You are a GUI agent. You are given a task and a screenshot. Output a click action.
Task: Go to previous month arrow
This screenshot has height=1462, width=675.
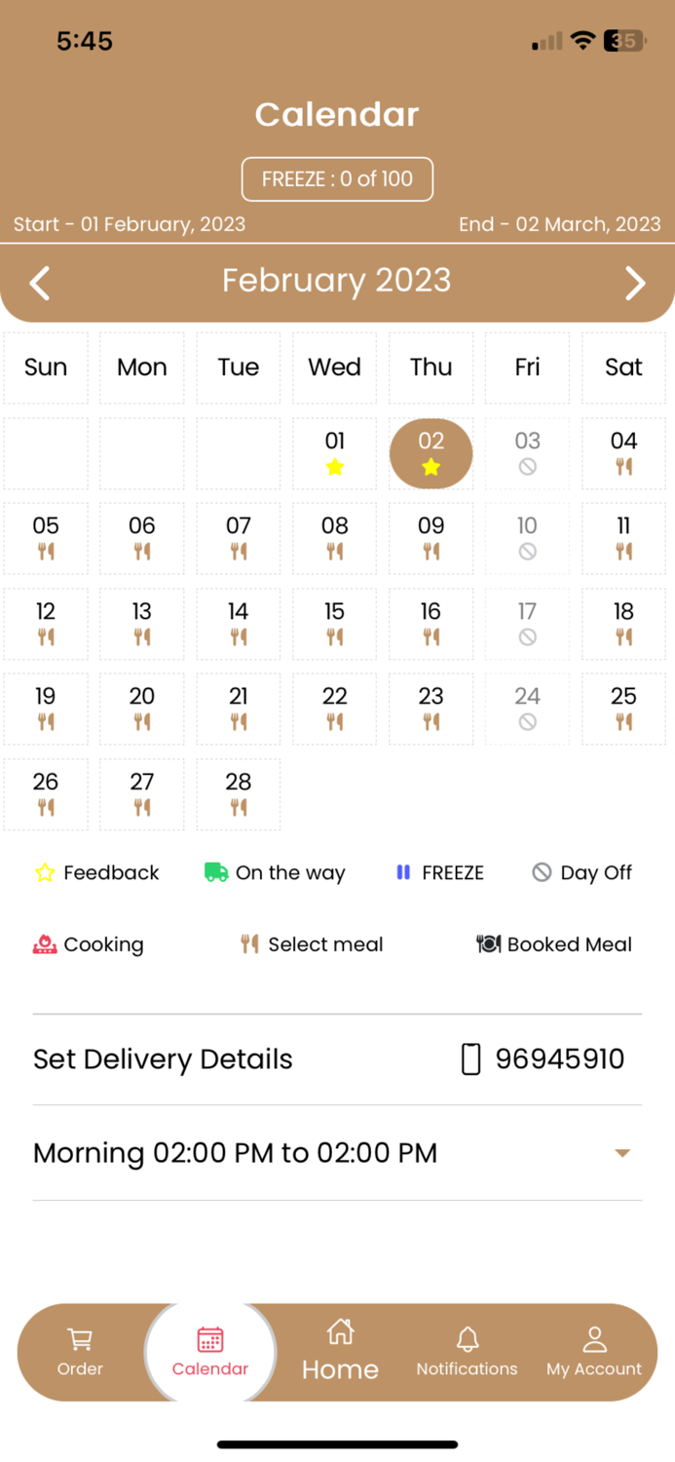[x=39, y=283]
